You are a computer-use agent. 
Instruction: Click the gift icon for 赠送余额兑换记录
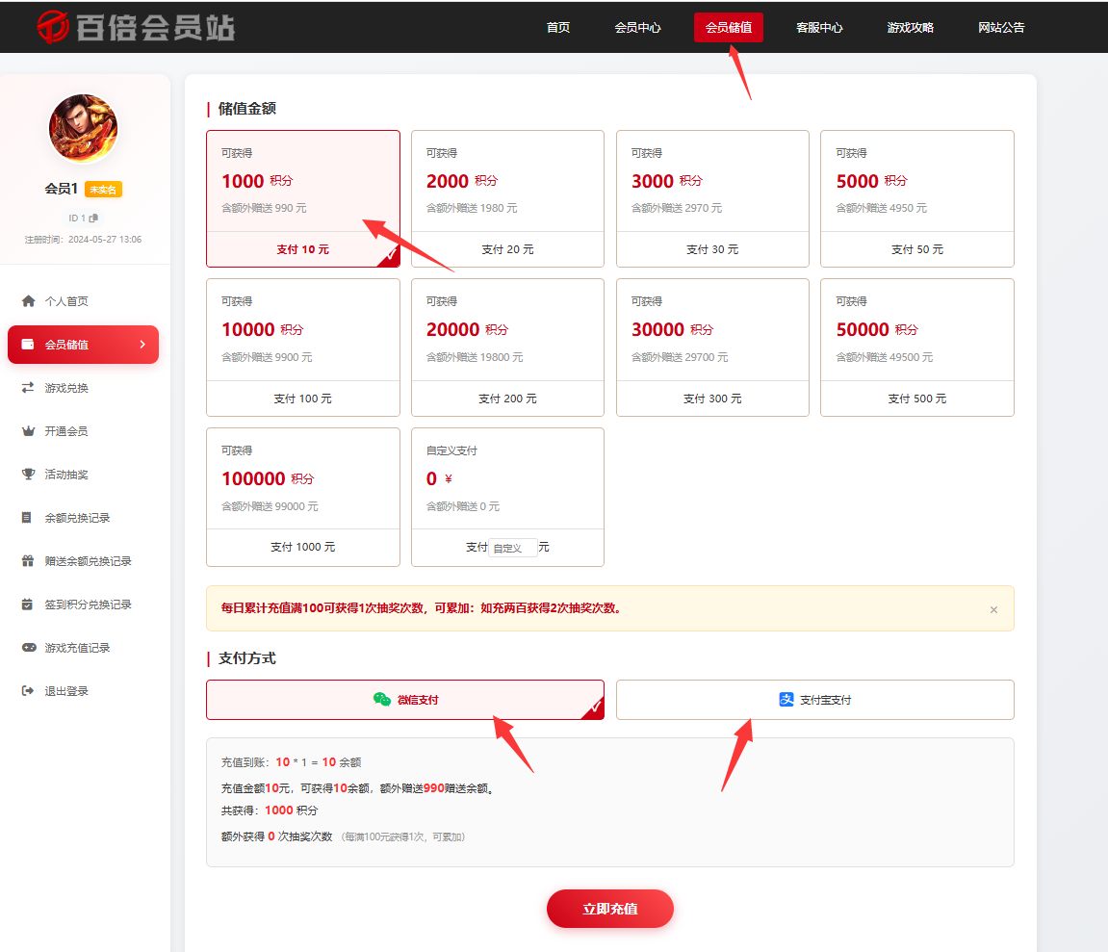pyautogui.click(x=28, y=561)
